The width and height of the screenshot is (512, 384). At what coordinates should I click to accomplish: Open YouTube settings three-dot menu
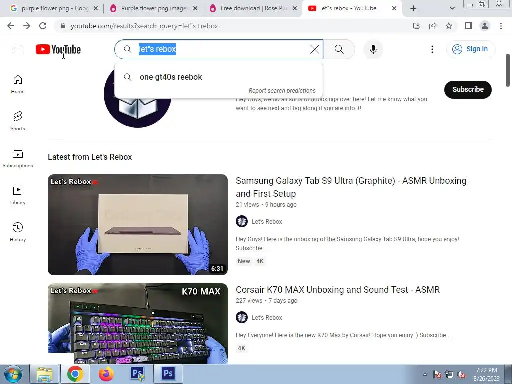(x=432, y=49)
